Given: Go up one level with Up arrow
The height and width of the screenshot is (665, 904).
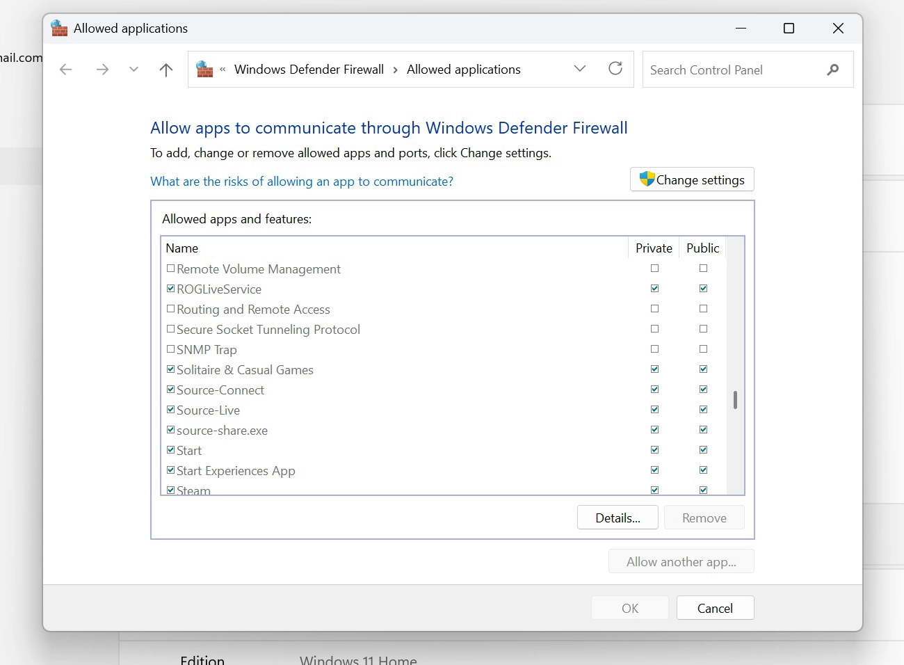Looking at the screenshot, I should click(166, 70).
